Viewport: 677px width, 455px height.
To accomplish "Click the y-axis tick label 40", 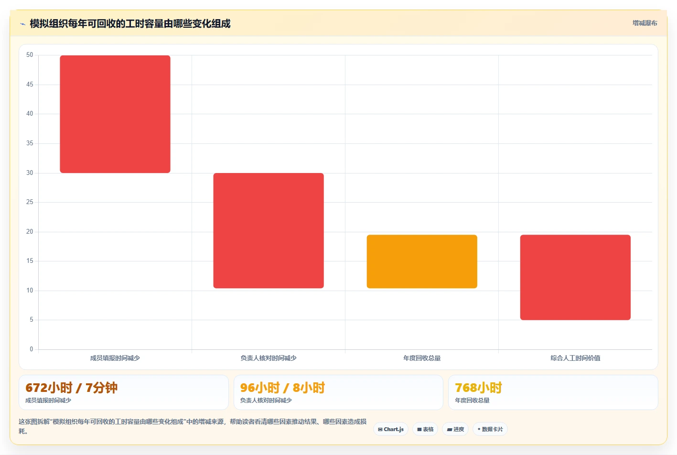I will coord(30,114).
